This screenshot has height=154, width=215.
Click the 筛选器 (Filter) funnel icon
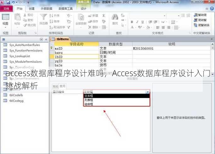coord(43,17)
